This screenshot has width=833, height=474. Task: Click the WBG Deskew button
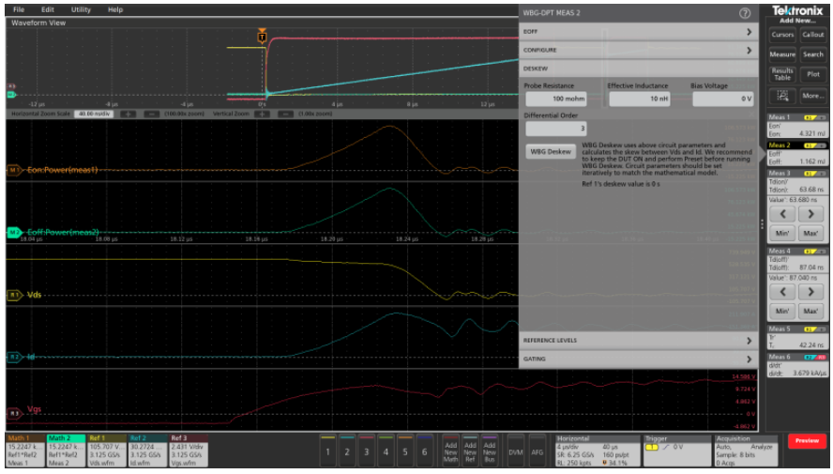point(551,151)
